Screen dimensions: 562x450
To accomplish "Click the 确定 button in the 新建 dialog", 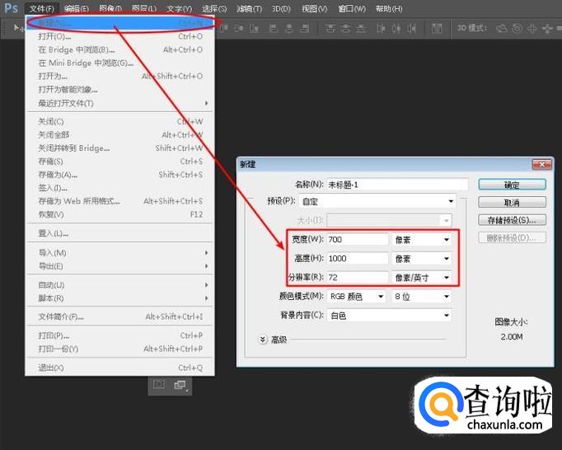I will [513, 185].
